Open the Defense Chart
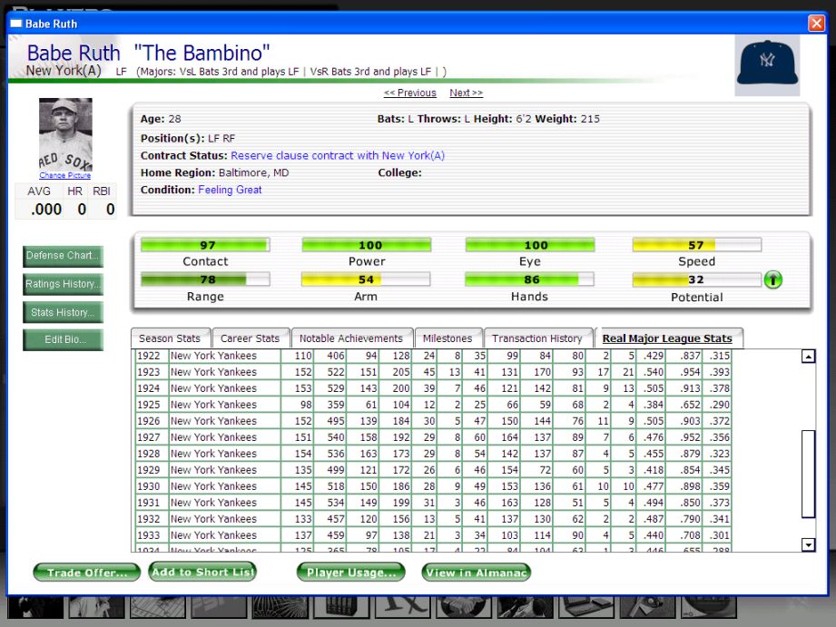Screen dimensions: 836x627 coord(63,256)
